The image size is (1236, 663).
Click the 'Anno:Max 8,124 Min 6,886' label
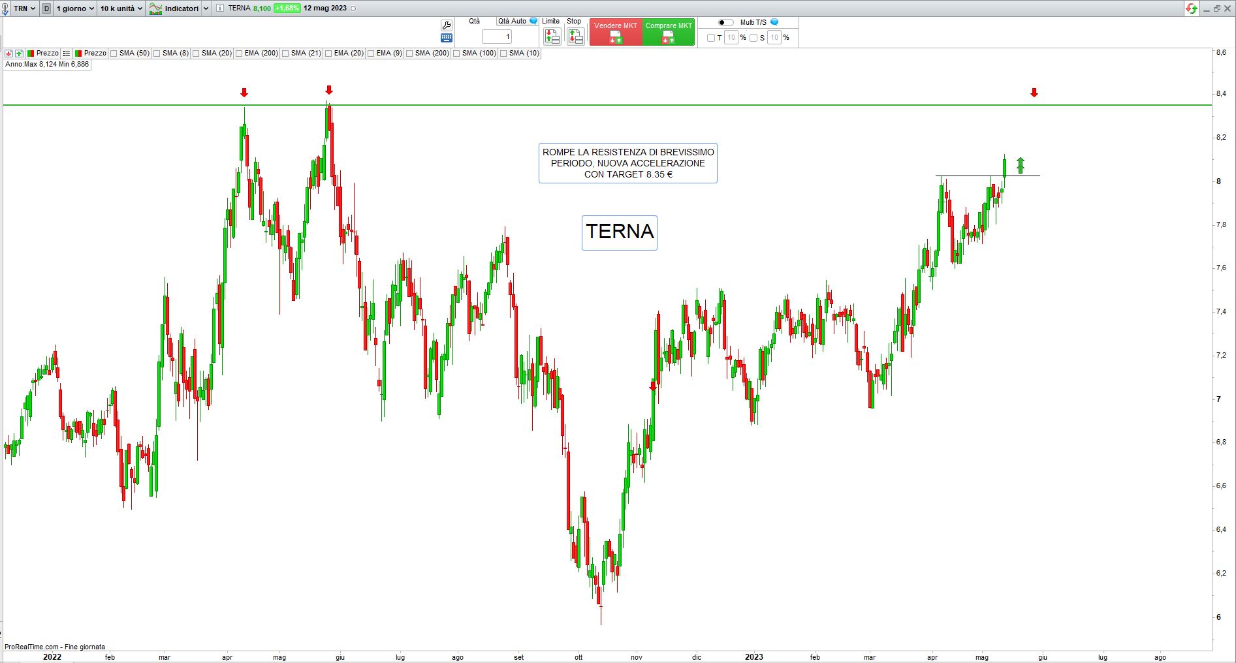pos(47,65)
